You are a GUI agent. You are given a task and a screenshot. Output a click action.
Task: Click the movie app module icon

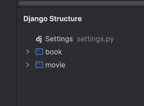point(39,65)
